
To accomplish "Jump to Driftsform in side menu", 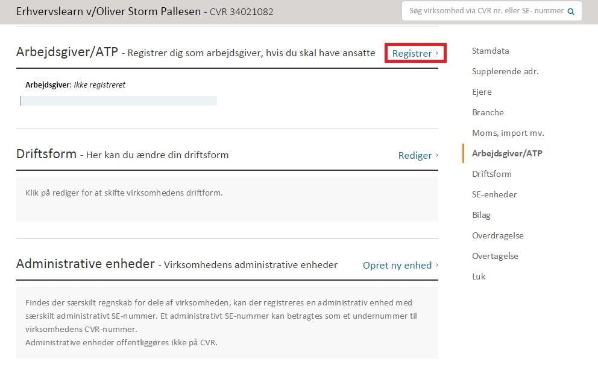I will 491,174.
